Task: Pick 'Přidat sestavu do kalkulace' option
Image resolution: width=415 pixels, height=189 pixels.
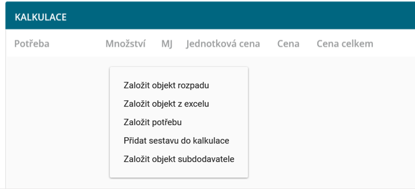Action: (x=176, y=140)
